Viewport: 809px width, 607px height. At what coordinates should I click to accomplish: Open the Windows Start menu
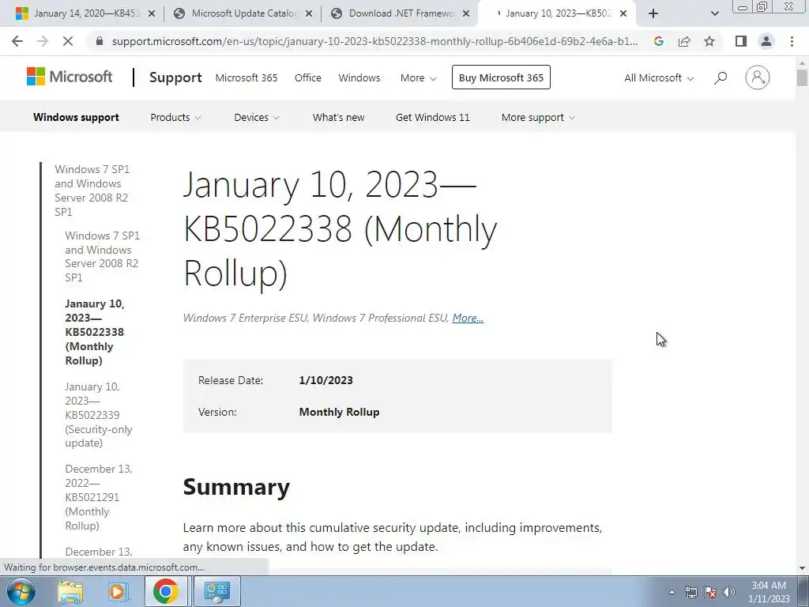coord(21,591)
